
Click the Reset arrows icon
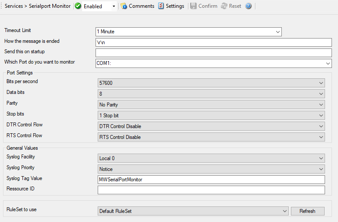point(224,6)
